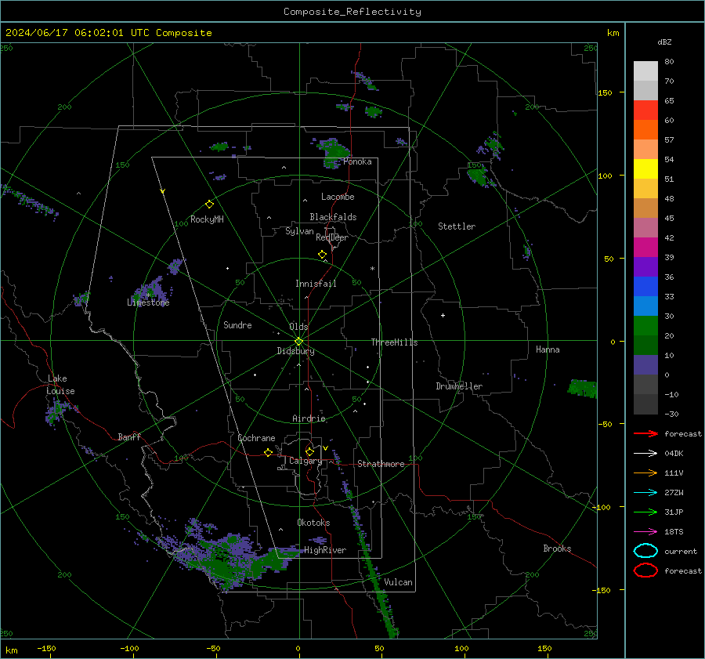Click the Calgary city label
This screenshot has height=659, width=705.
305,461
